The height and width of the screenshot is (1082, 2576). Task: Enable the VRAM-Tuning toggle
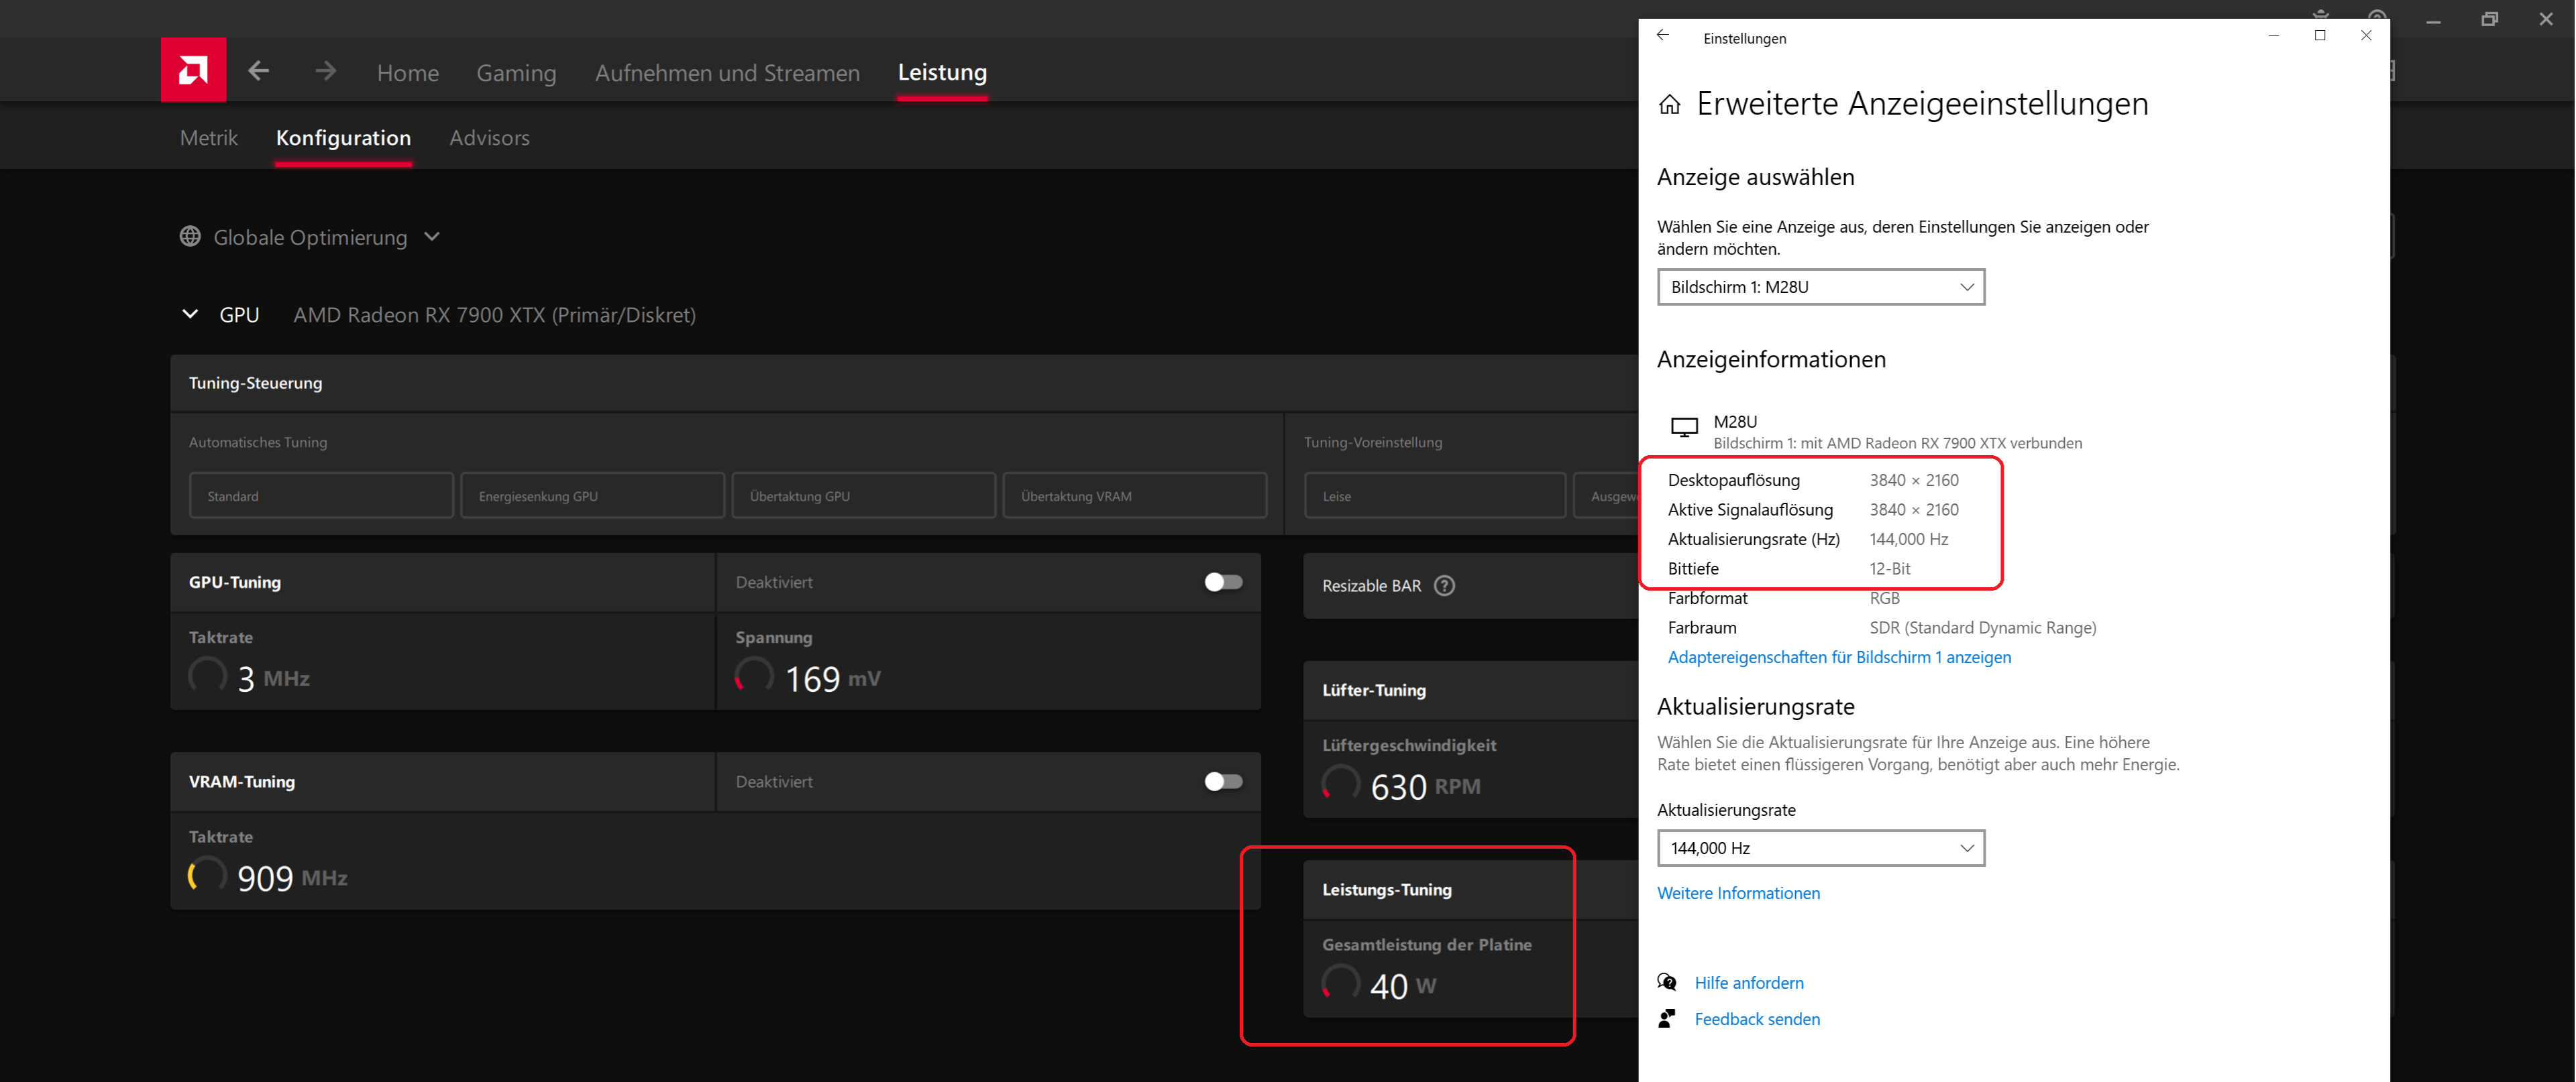click(x=1223, y=781)
